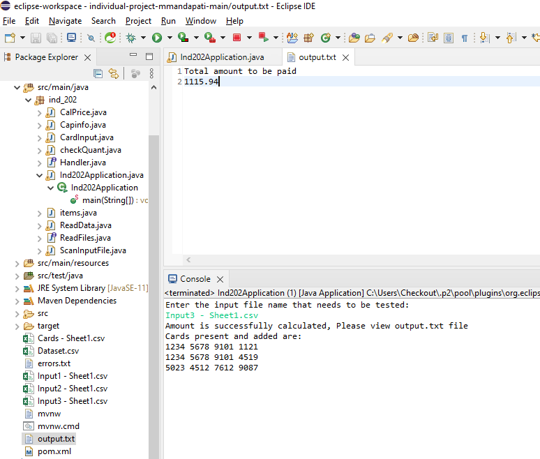This screenshot has height=459, width=540.
Task: Expand the src/main/resources folder
Action: tap(17, 264)
